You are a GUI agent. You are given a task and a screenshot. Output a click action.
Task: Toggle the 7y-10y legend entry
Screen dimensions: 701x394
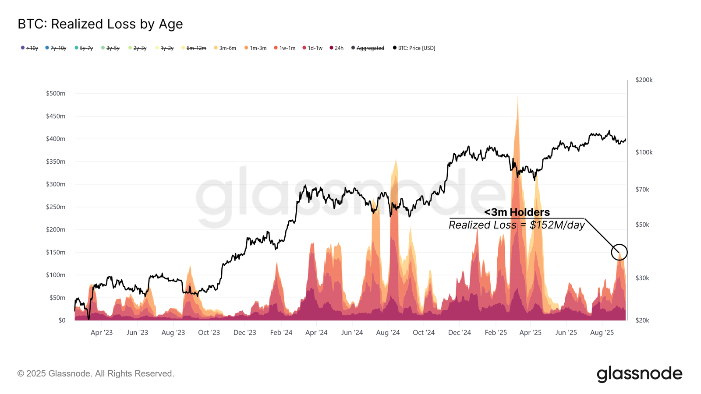(56, 48)
